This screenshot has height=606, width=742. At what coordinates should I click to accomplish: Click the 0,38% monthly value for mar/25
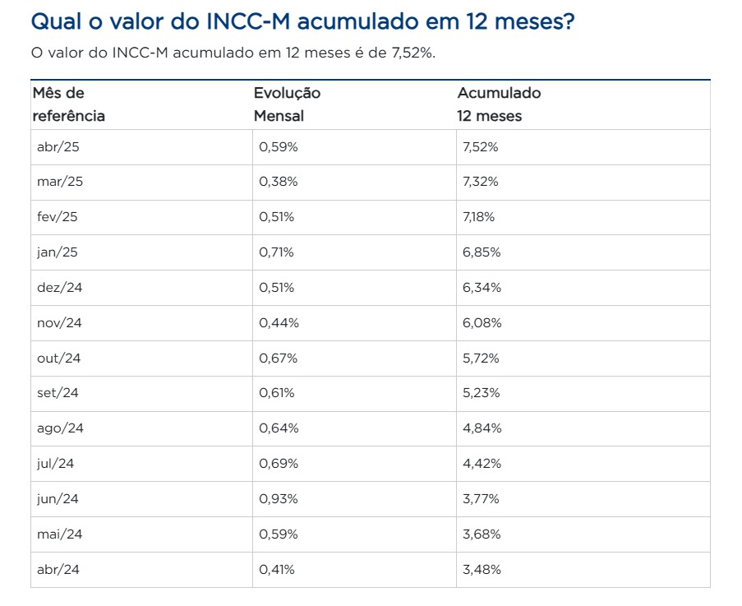tap(279, 182)
